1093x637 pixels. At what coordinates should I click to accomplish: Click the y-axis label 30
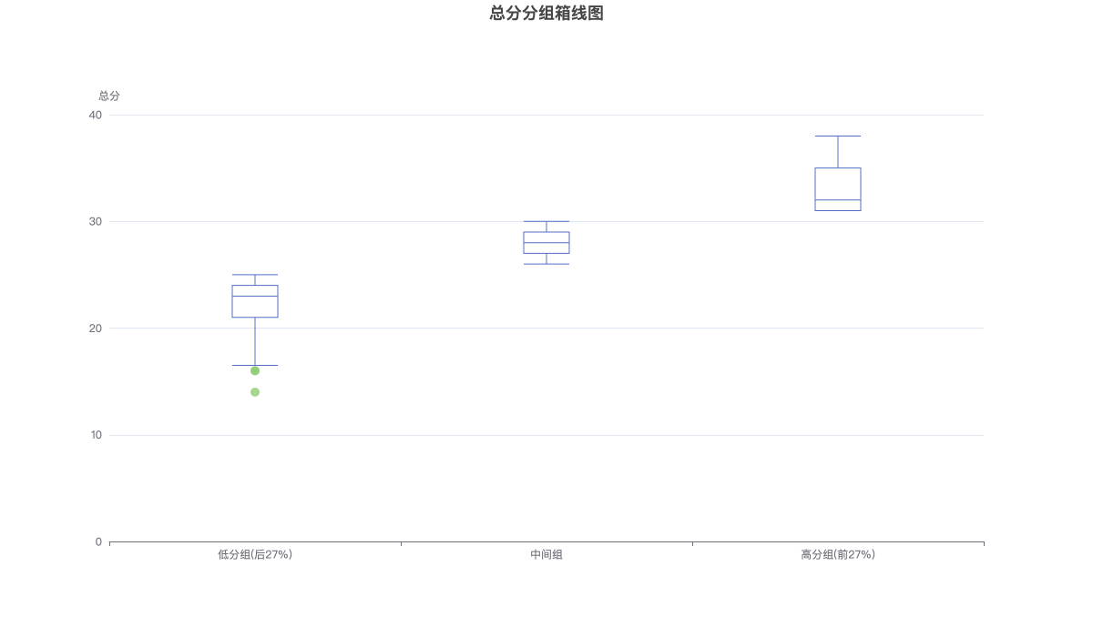(x=96, y=221)
